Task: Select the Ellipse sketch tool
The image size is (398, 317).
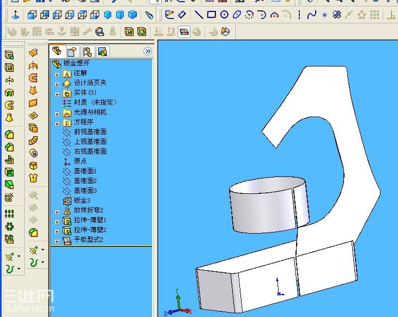Action: [x=237, y=15]
